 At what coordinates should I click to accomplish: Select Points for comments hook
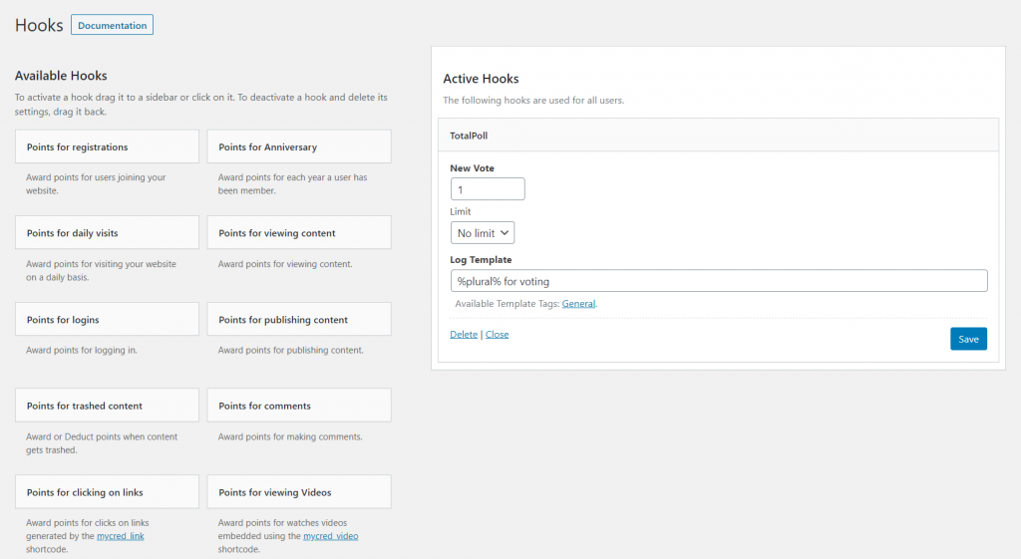[x=299, y=405]
